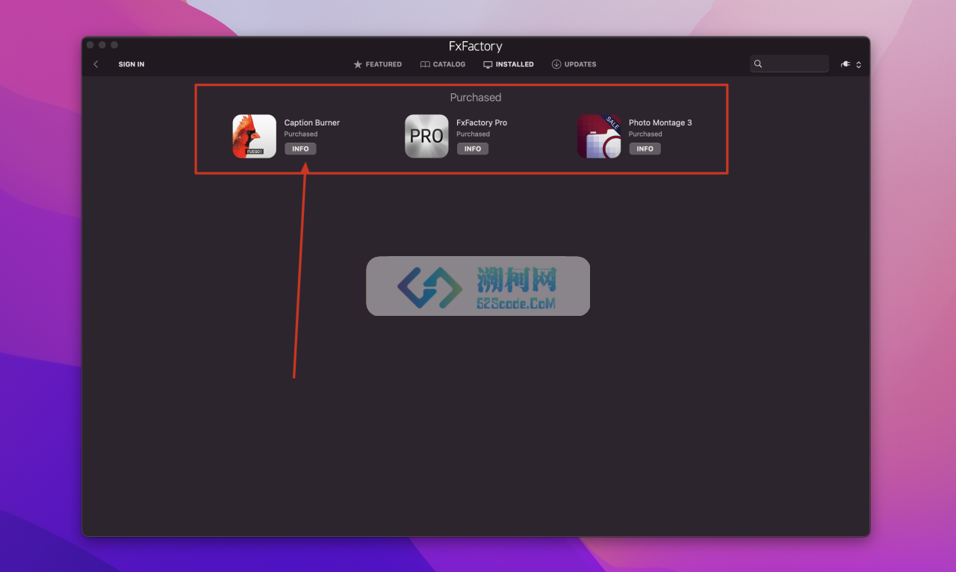
Task: Click the Sign In link
Action: [x=131, y=64]
